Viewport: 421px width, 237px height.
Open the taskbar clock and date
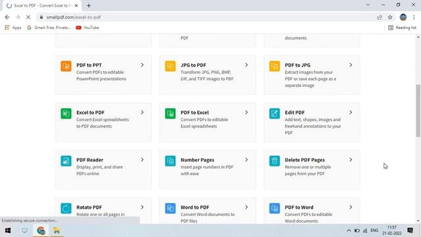click(x=392, y=230)
